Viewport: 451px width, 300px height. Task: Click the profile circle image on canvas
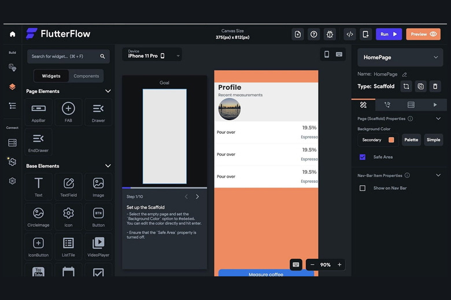point(230,109)
